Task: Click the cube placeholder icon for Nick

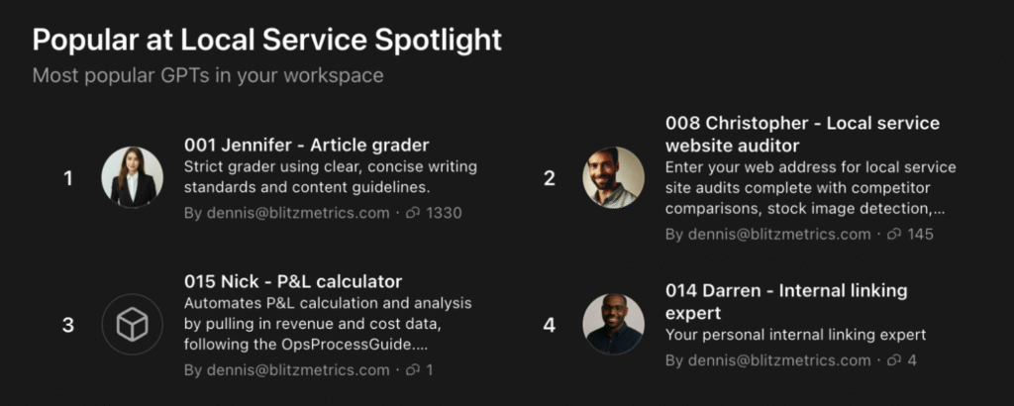Action: pos(132,325)
